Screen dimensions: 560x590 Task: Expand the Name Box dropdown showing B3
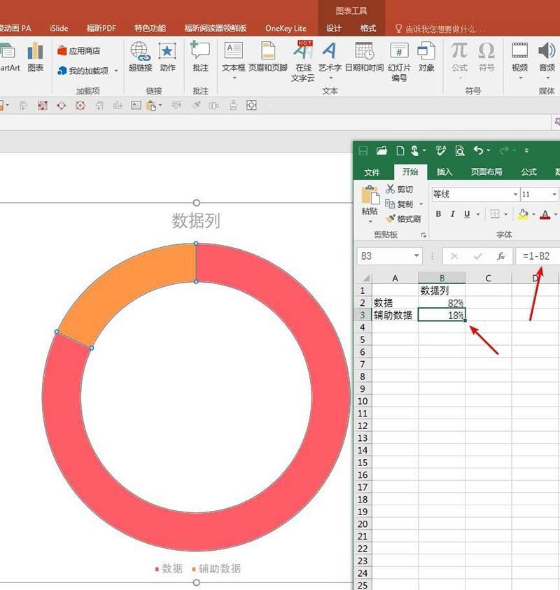tap(416, 257)
